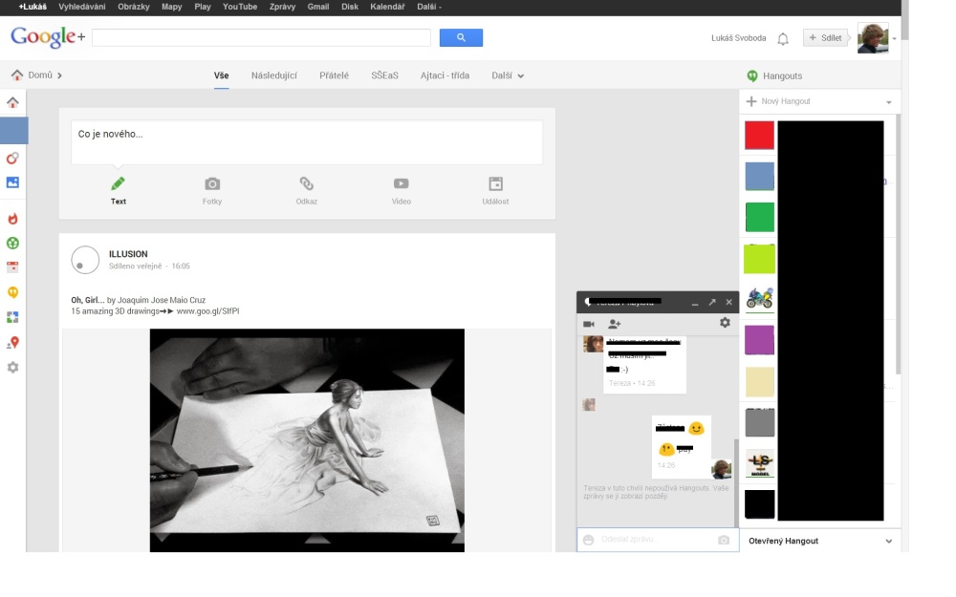Pop out the chat window
Image resolution: width=956 pixels, height=597 pixels.
[x=712, y=302]
